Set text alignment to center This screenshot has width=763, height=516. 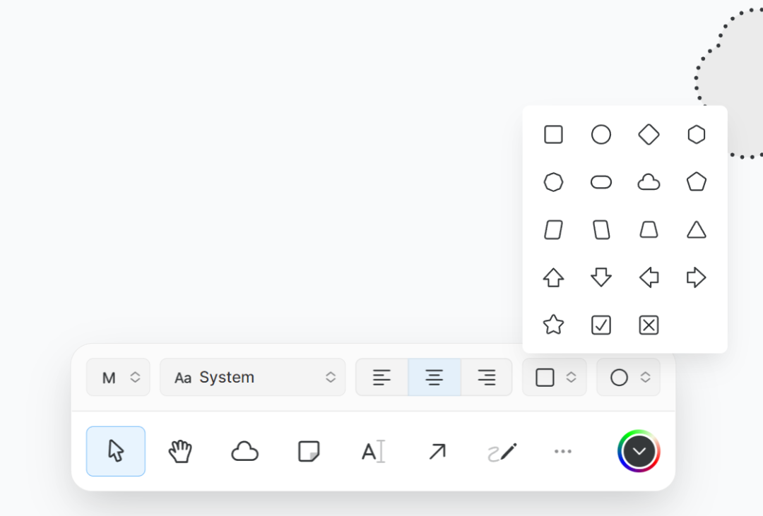[434, 378]
